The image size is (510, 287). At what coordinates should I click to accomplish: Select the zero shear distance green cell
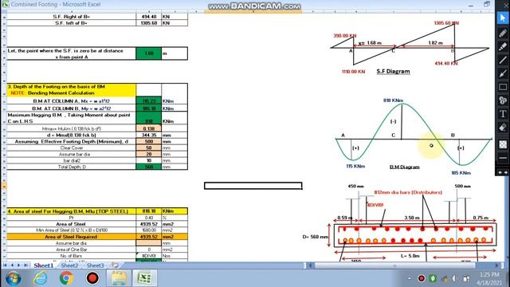pos(149,53)
